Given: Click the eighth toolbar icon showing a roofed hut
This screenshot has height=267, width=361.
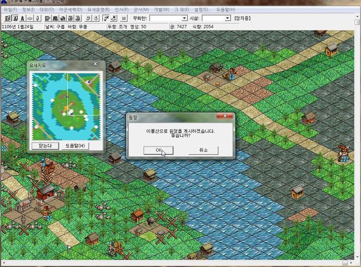Looking at the screenshot, I should pyautogui.click(x=63, y=18).
